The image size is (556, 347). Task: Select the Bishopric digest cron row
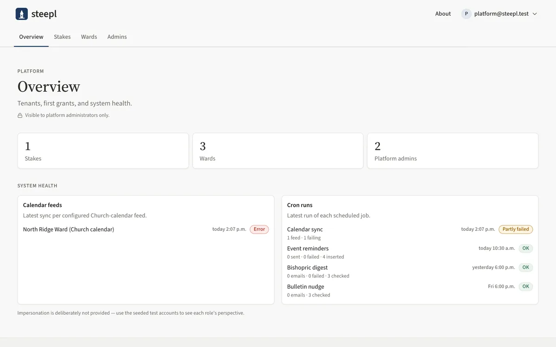410,271
